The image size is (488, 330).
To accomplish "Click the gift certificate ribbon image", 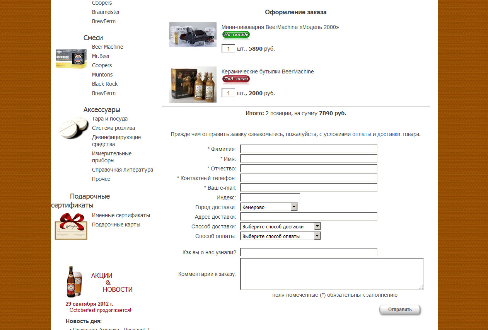I will pyautogui.click(x=71, y=226).
